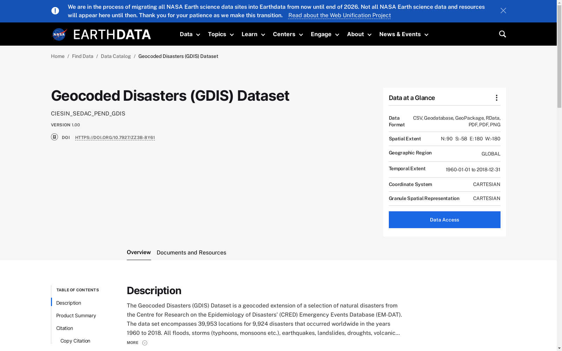The height and width of the screenshot is (351, 562).
Task: Click the Spatial Extent coordinates value
Action: (x=470, y=139)
